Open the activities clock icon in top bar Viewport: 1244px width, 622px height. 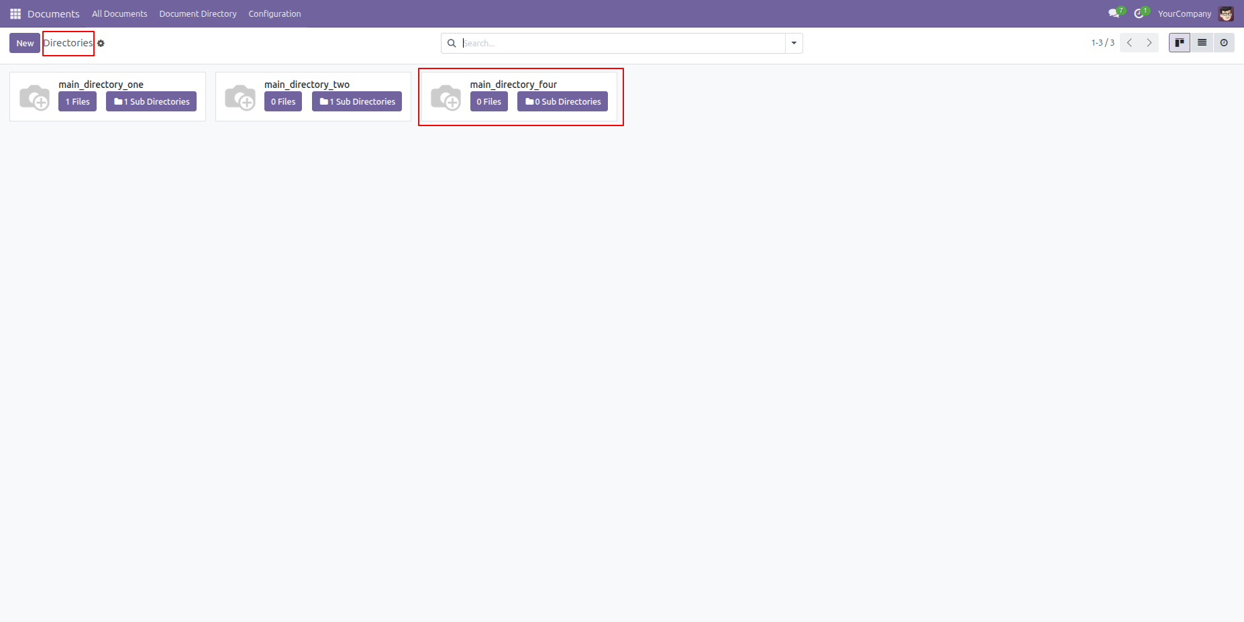[x=1139, y=13]
